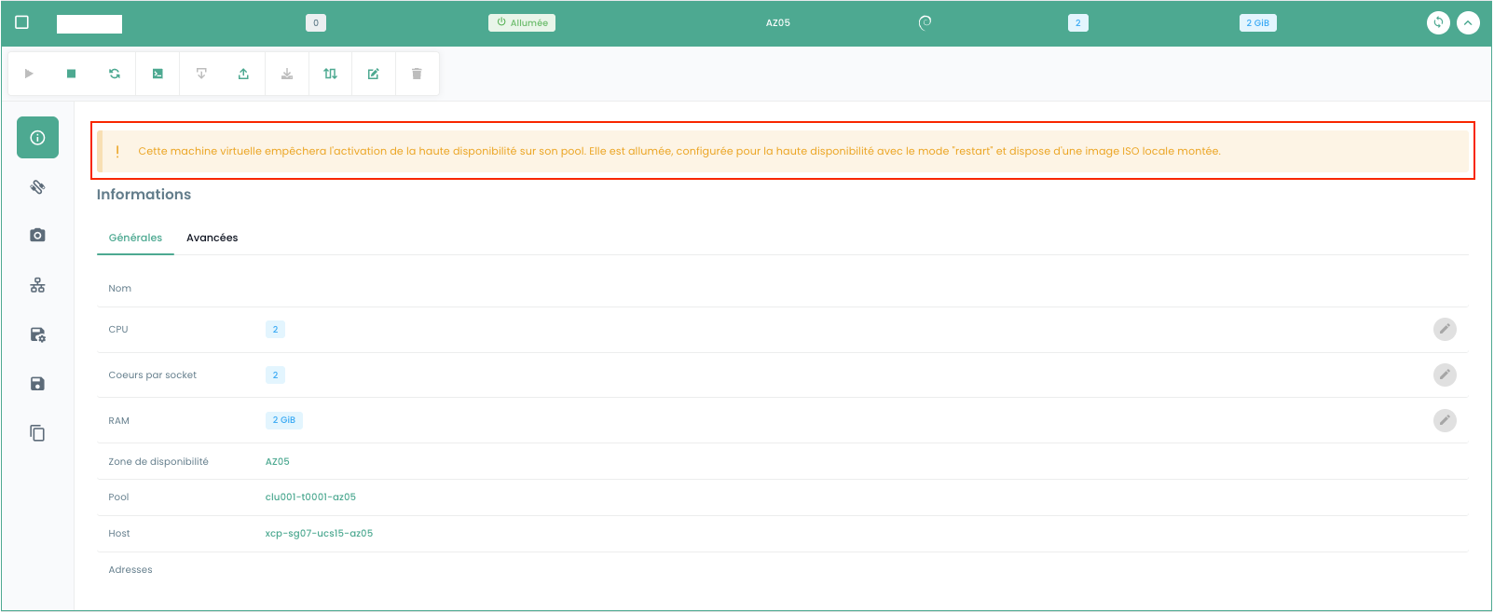The image size is (1494, 613).
Task: Open the snapshots camera icon in sidebar
Action: click(37, 236)
